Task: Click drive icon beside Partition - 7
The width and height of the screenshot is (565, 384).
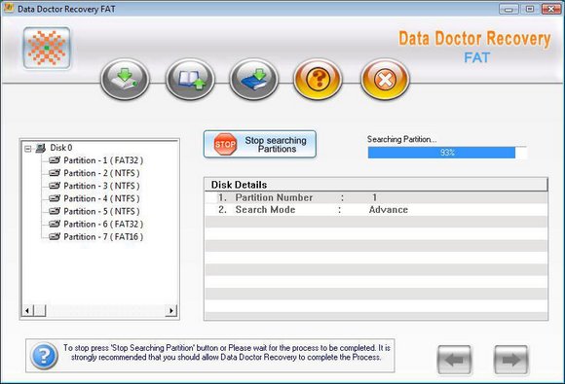Action: pyautogui.click(x=55, y=236)
